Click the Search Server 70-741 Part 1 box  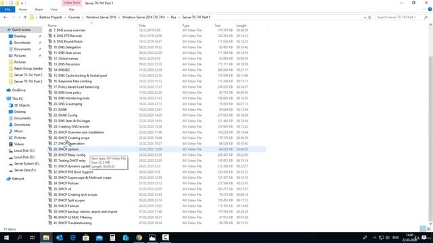coord(402,17)
